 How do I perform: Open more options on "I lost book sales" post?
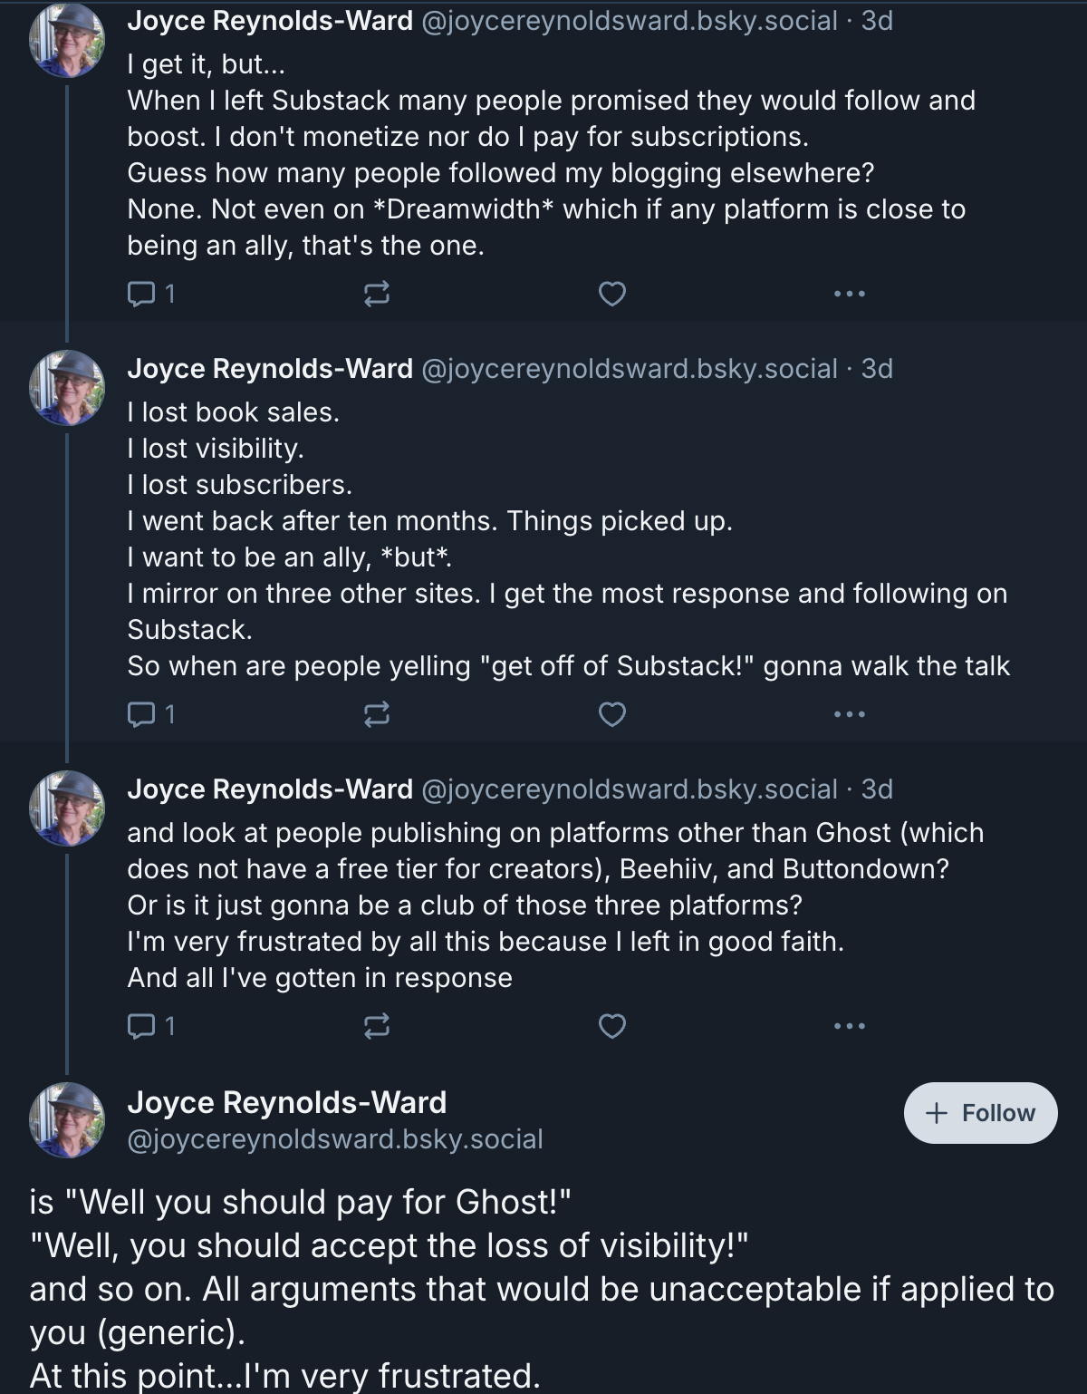850,715
